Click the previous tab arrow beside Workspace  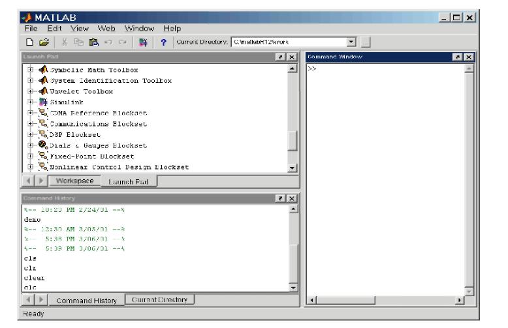tap(28, 181)
